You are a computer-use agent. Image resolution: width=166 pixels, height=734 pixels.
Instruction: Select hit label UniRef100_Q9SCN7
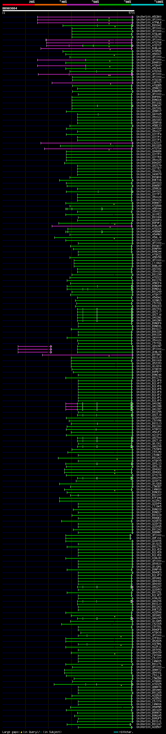click(x=149, y=346)
